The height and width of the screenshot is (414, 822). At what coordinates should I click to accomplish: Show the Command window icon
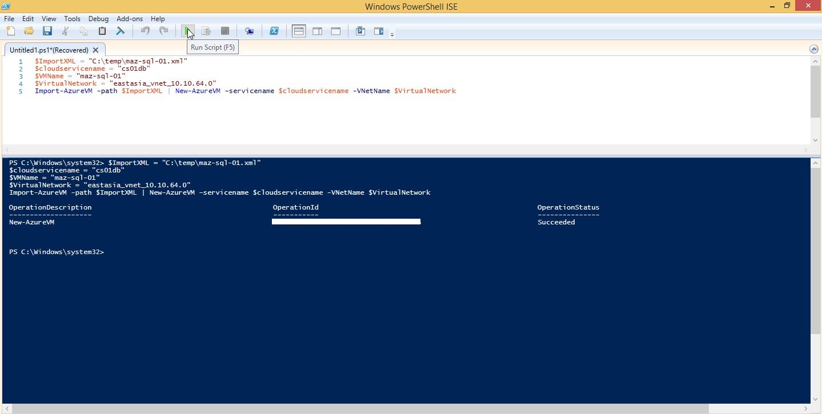click(360, 31)
